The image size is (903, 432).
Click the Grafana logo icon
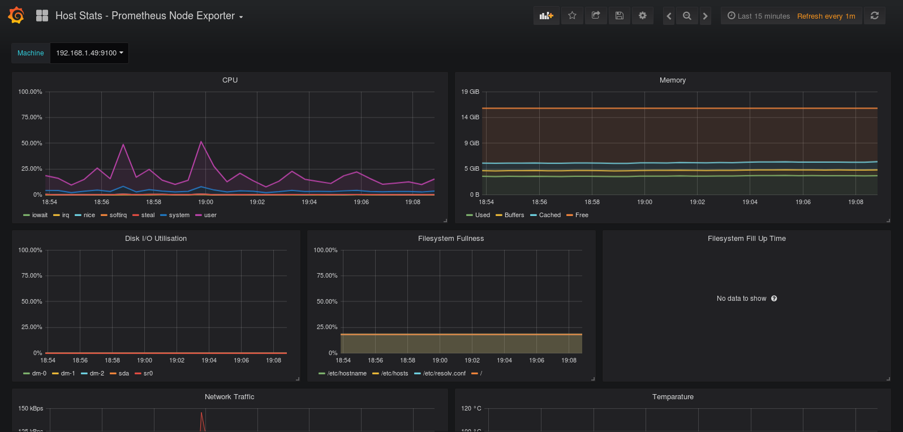(x=16, y=15)
